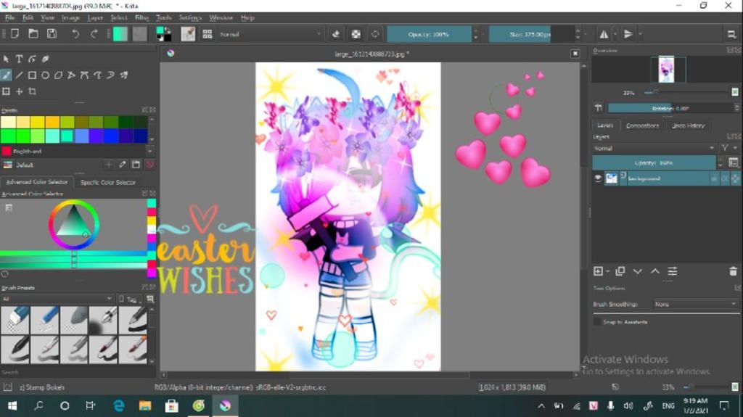Switch to Undo History tab
The width and height of the screenshot is (743, 417).
[x=689, y=125]
